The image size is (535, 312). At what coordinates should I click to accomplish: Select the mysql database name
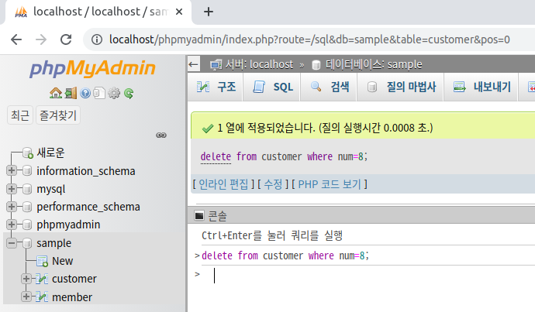coord(51,189)
